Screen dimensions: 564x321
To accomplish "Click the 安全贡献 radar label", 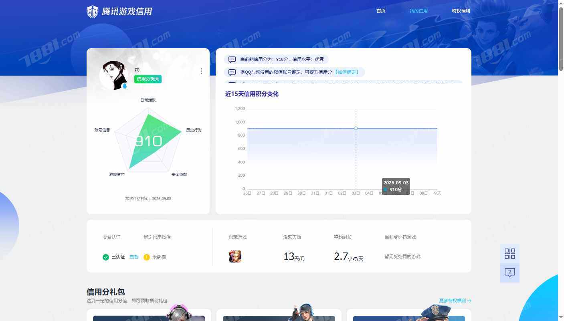I will [x=179, y=175].
